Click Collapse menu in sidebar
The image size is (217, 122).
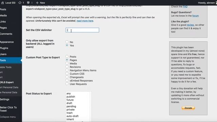[8, 117]
